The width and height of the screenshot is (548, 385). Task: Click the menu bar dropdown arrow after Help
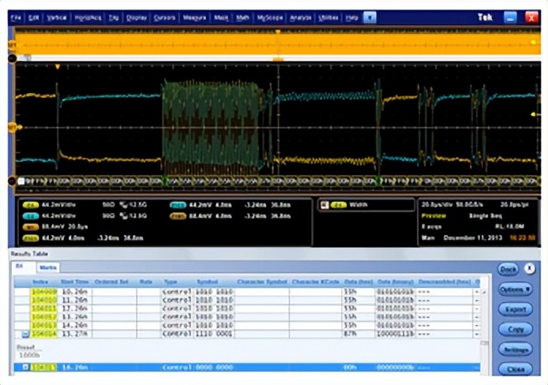370,17
